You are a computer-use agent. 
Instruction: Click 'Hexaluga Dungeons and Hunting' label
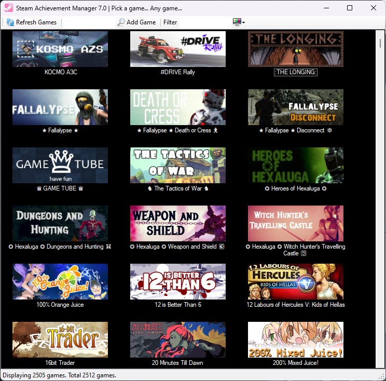(x=60, y=246)
